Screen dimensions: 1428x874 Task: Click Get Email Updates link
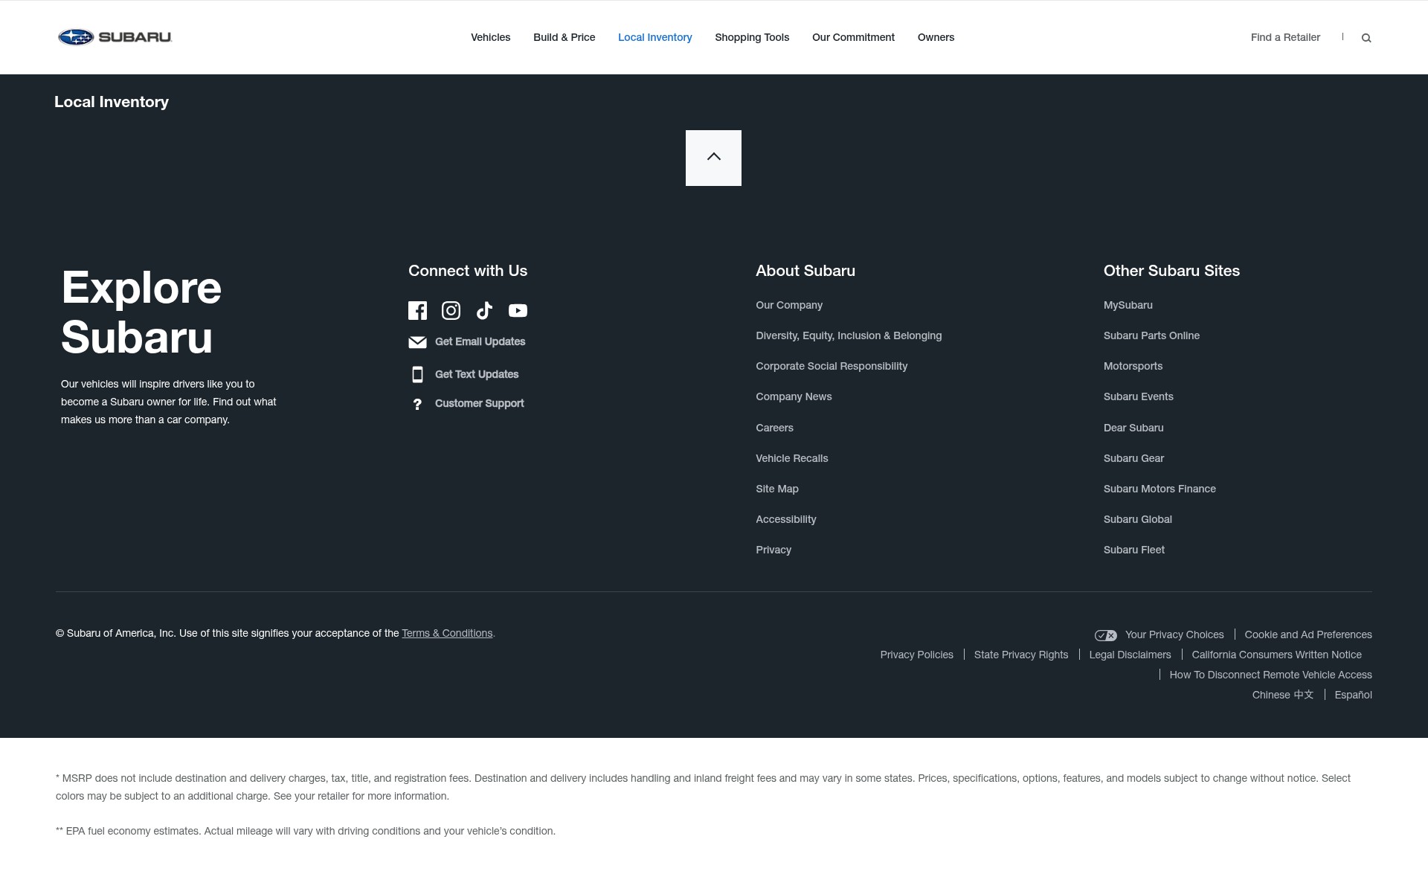click(480, 341)
